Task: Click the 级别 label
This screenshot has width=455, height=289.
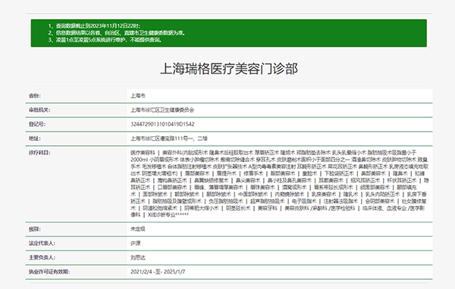Action: click(35, 228)
